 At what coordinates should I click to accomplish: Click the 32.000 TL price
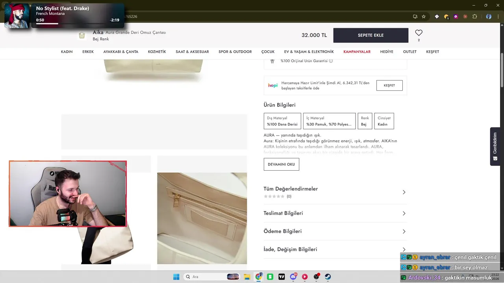[x=314, y=35]
